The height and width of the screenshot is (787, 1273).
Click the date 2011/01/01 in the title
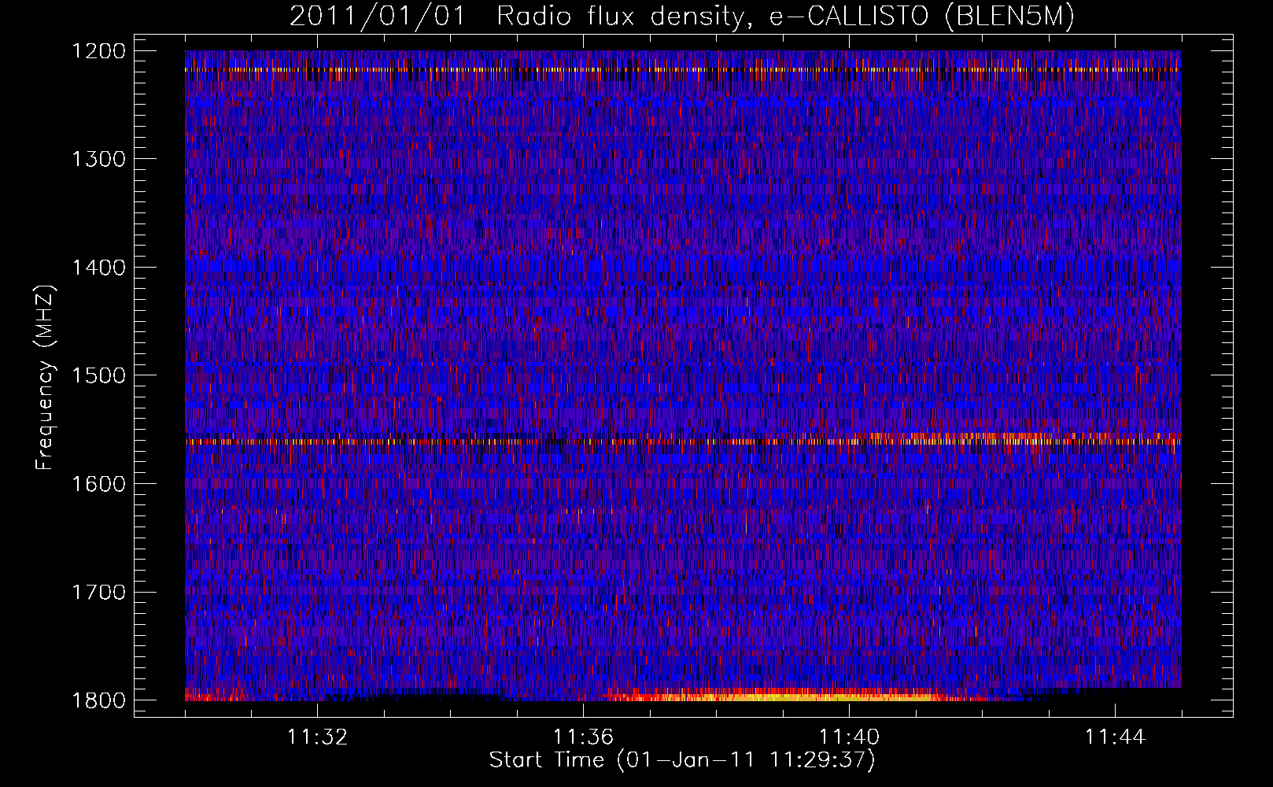coord(378,17)
